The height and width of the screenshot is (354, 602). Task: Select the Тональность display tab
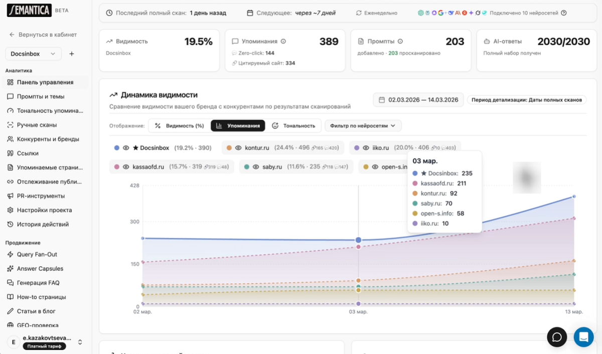pyautogui.click(x=293, y=126)
